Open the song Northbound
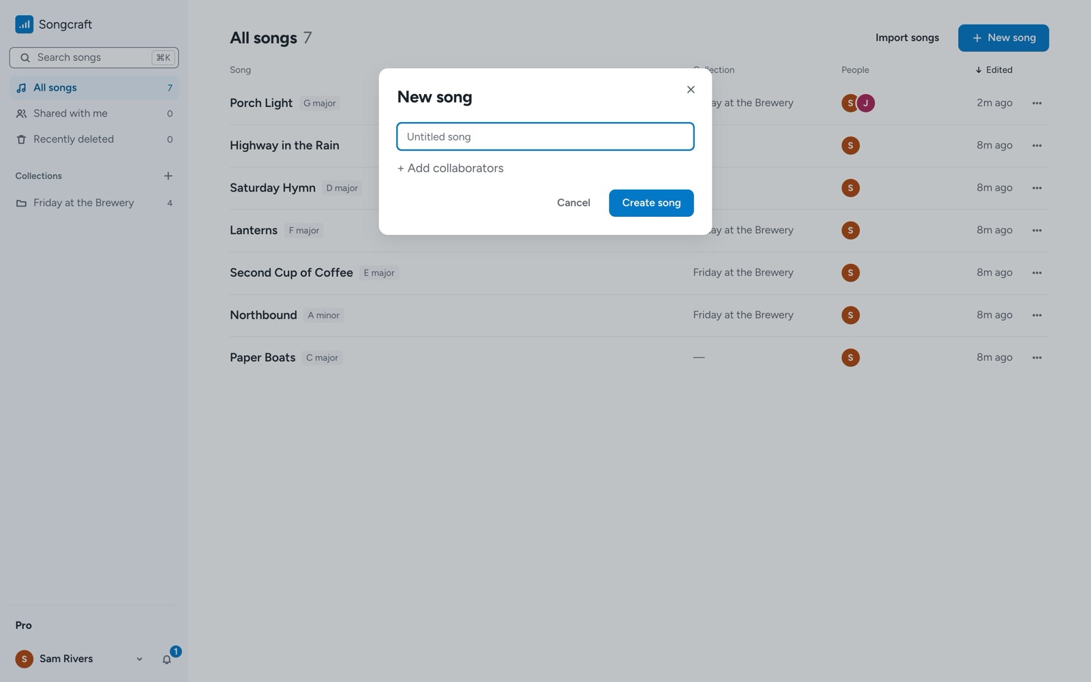 263,315
